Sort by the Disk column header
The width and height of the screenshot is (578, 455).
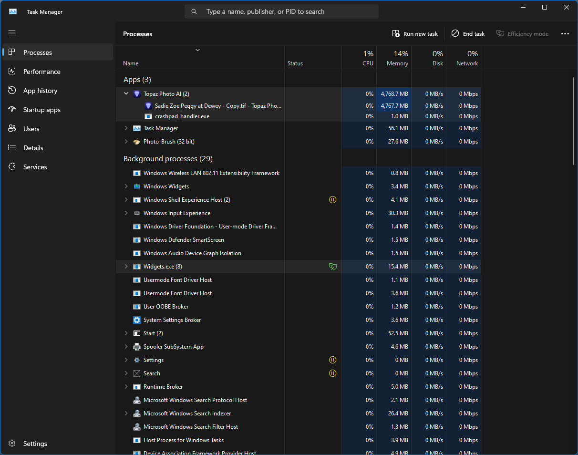429,58
